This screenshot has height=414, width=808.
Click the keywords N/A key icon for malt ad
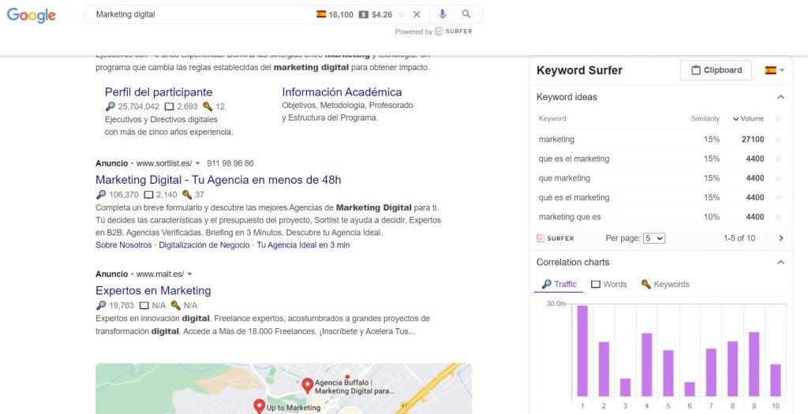[176, 305]
